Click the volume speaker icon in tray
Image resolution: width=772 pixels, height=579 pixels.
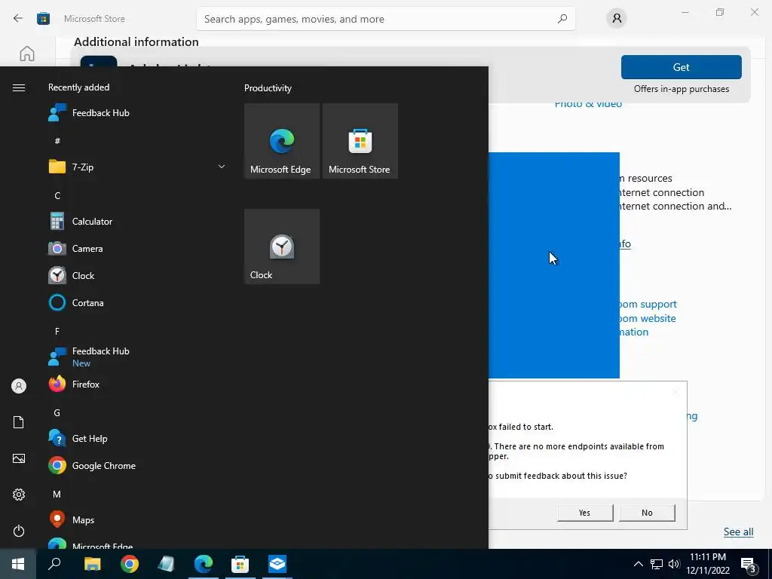(x=673, y=564)
